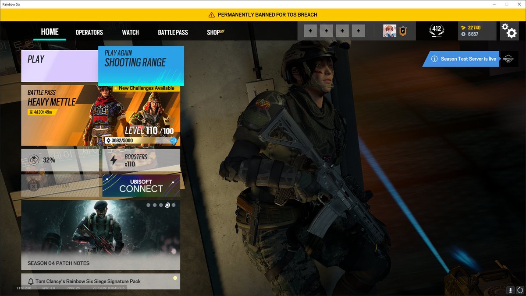Image resolution: width=526 pixels, height=296 pixels.
Task: Click the 4d20h49m remaining timer
Action: [43, 112]
